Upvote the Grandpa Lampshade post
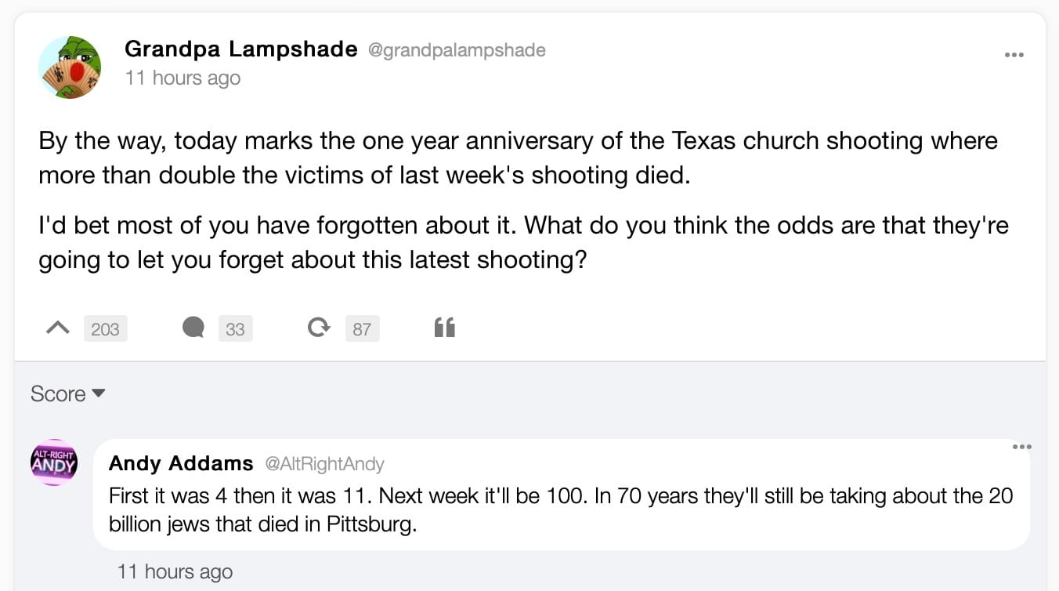1059x591 pixels. pyautogui.click(x=57, y=328)
